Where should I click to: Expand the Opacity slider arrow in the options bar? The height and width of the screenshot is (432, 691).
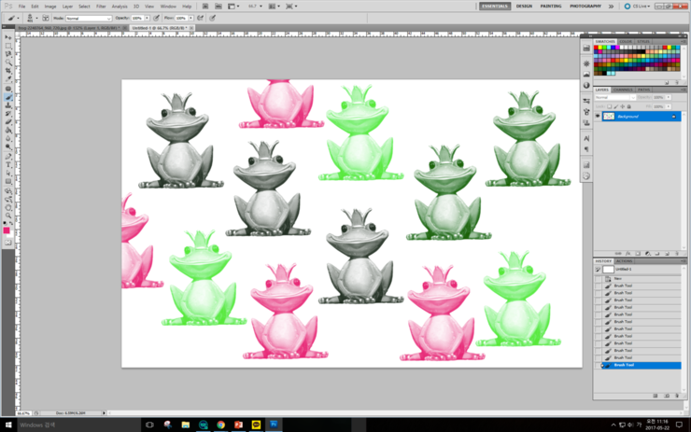[x=148, y=18]
